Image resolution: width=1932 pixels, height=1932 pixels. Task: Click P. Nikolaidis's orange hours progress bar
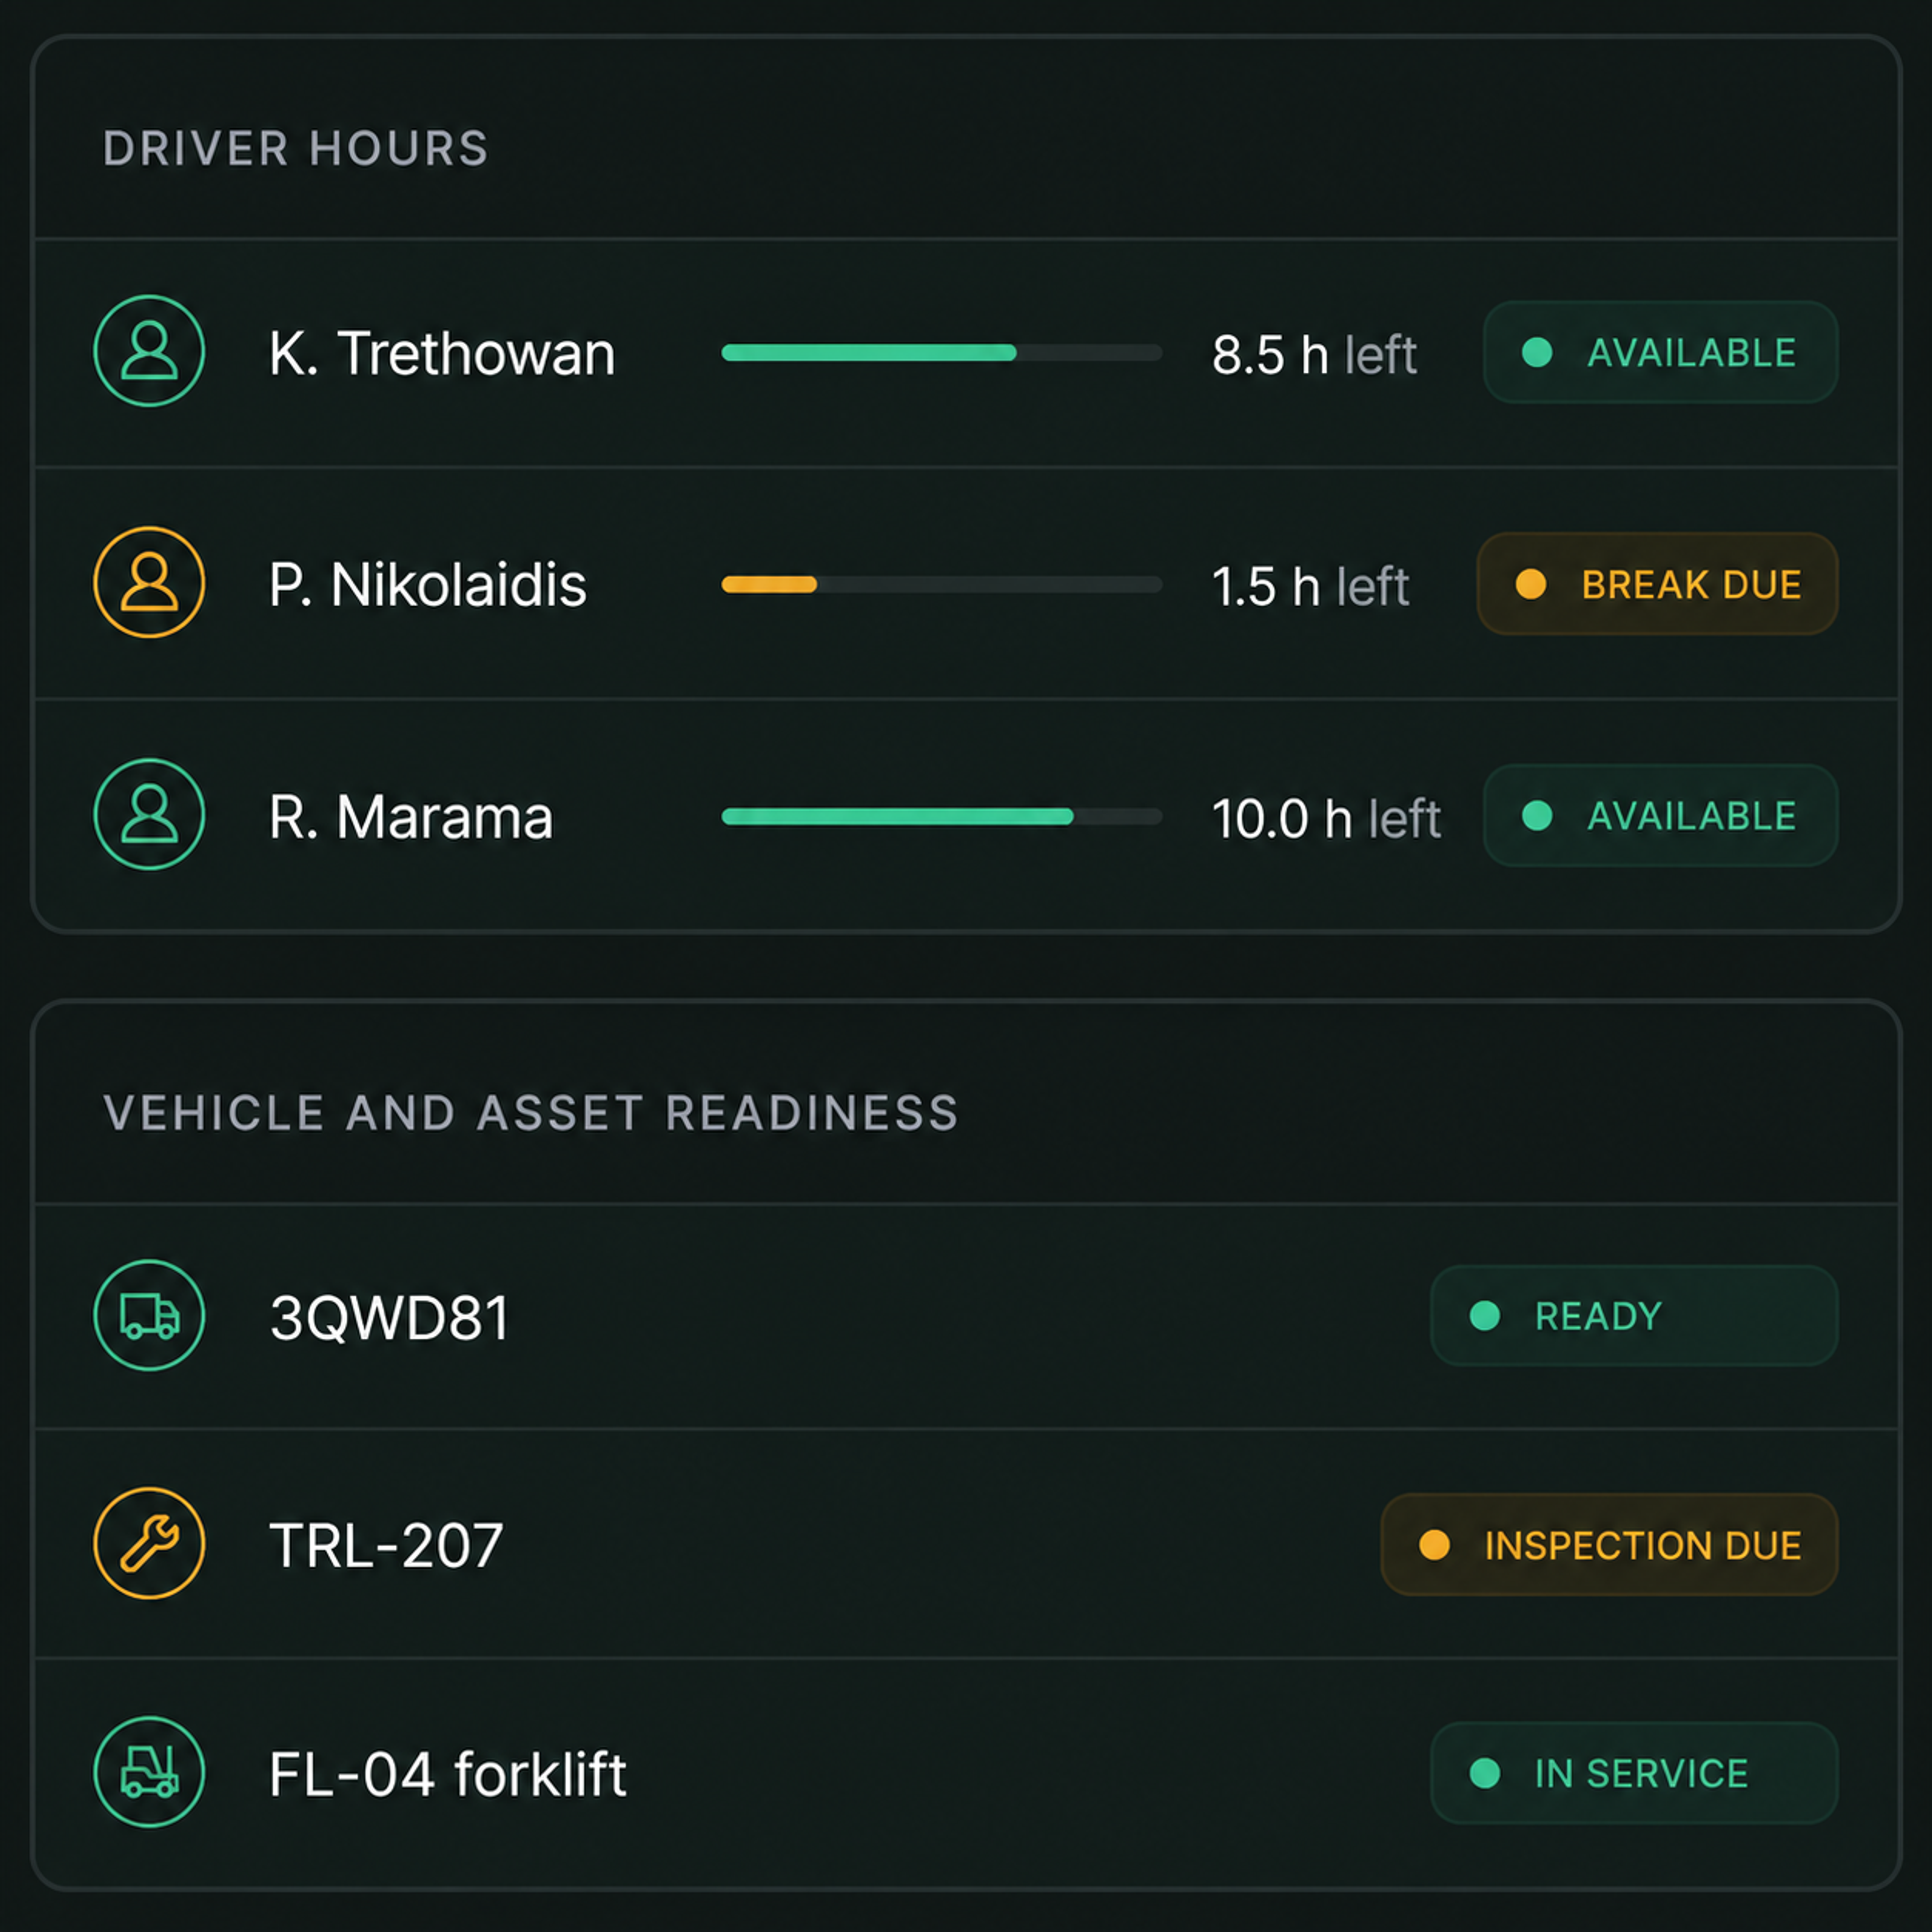[x=942, y=584]
